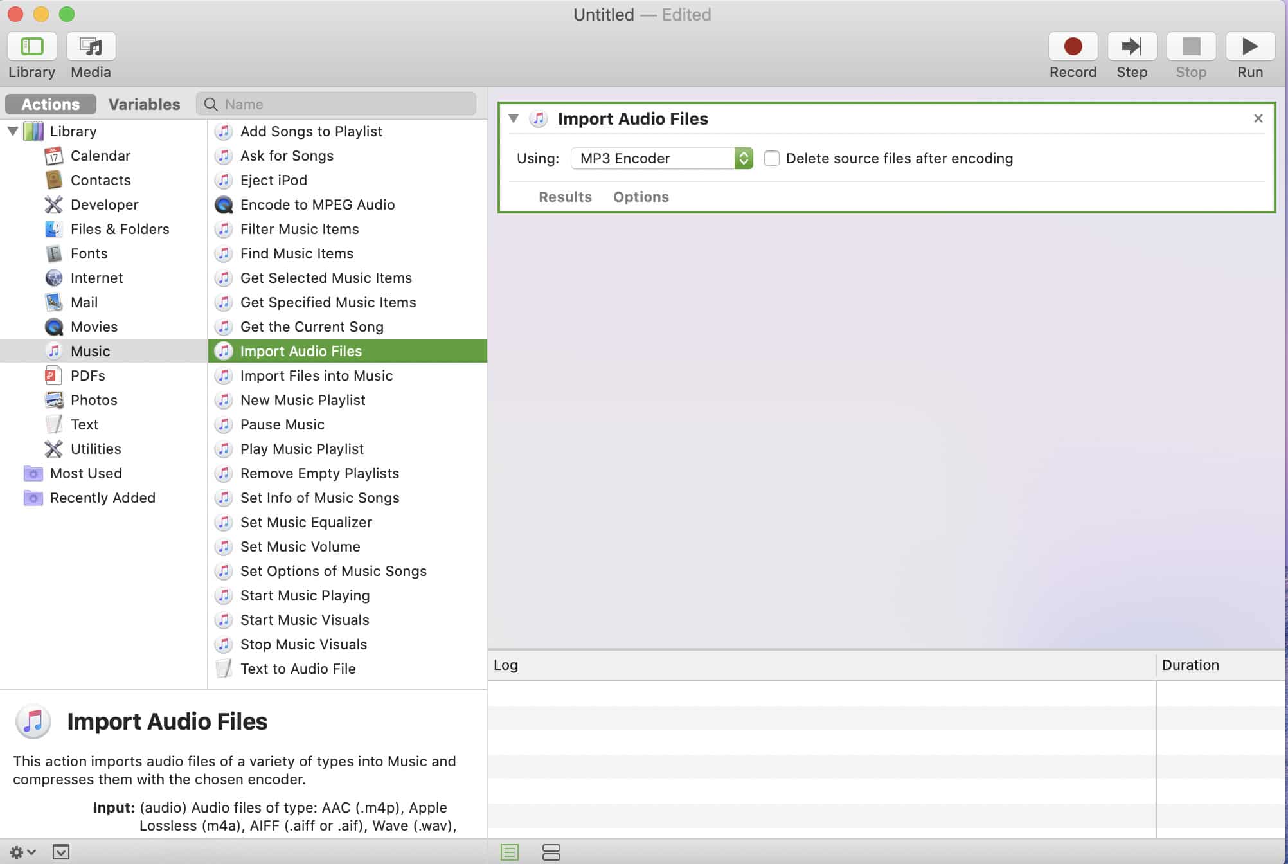Image resolution: width=1288 pixels, height=864 pixels.
Task: Show the Results of action
Action: click(564, 197)
